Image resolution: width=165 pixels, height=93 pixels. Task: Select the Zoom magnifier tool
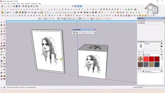click(2, 64)
